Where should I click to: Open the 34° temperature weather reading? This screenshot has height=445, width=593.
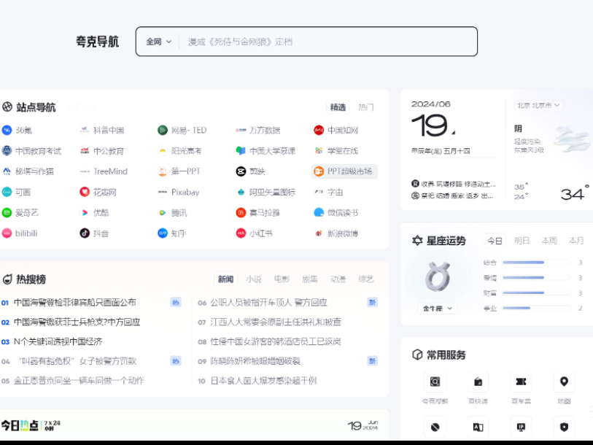tap(575, 194)
